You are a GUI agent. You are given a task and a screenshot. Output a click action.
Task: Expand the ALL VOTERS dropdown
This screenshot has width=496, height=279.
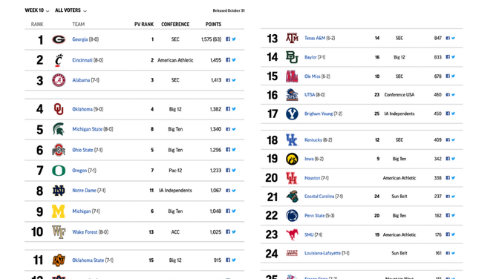[x=71, y=10]
